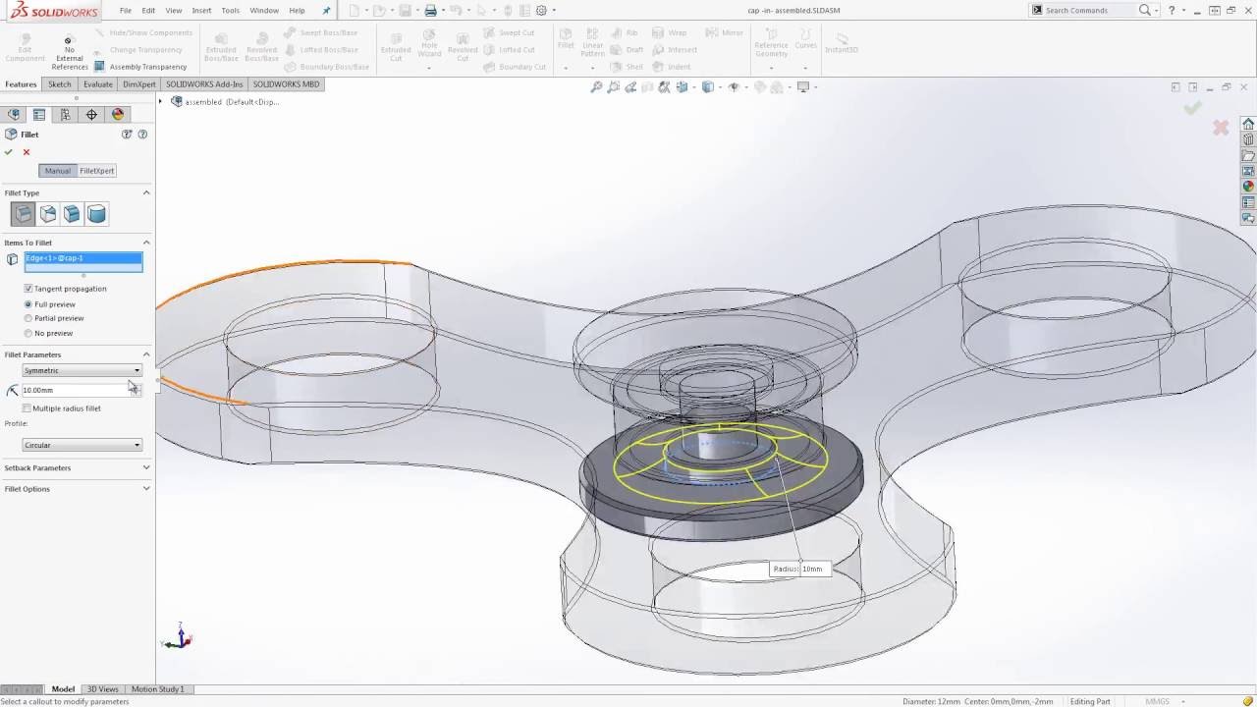Expand the Fillet Options section
Screen dimensions: 1257x707
[x=146, y=488]
